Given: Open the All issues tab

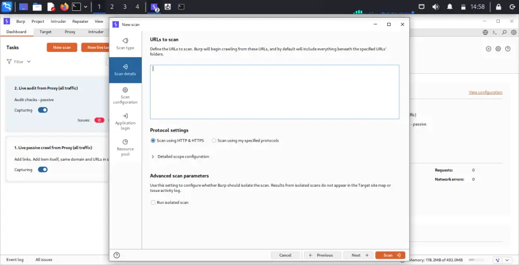Looking at the screenshot, I should click(x=44, y=260).
